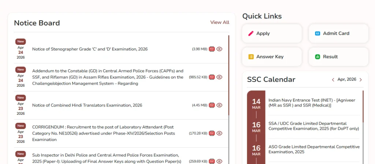
Task: Click the New badge on Stenographer notice
Action: (21, 42)
